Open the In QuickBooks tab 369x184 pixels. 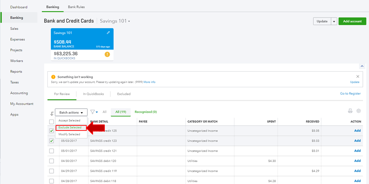(94, 94)
